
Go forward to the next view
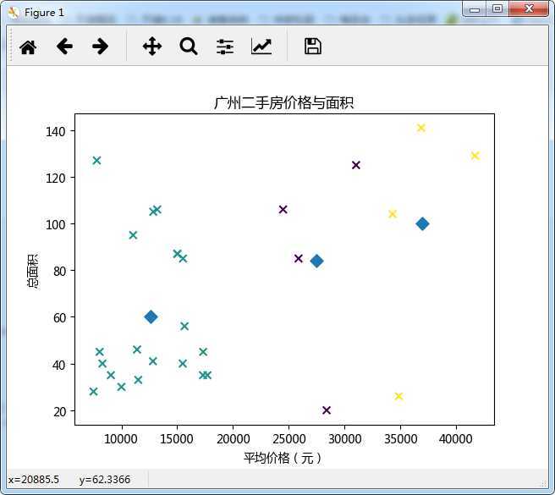tap(100, 47)
